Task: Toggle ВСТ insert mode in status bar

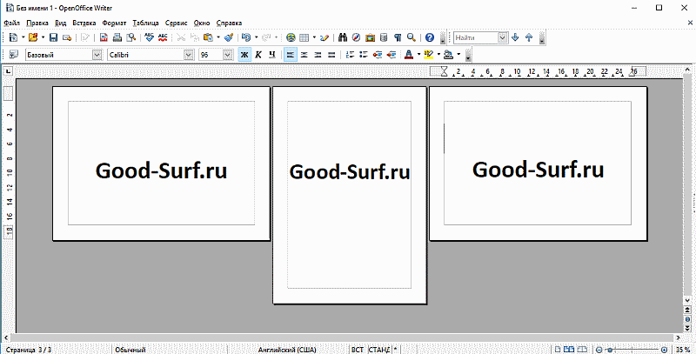Action: (358, 350)
